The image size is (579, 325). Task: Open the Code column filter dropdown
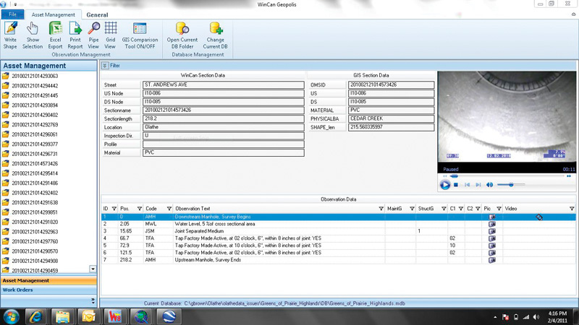tap(169, 209)
